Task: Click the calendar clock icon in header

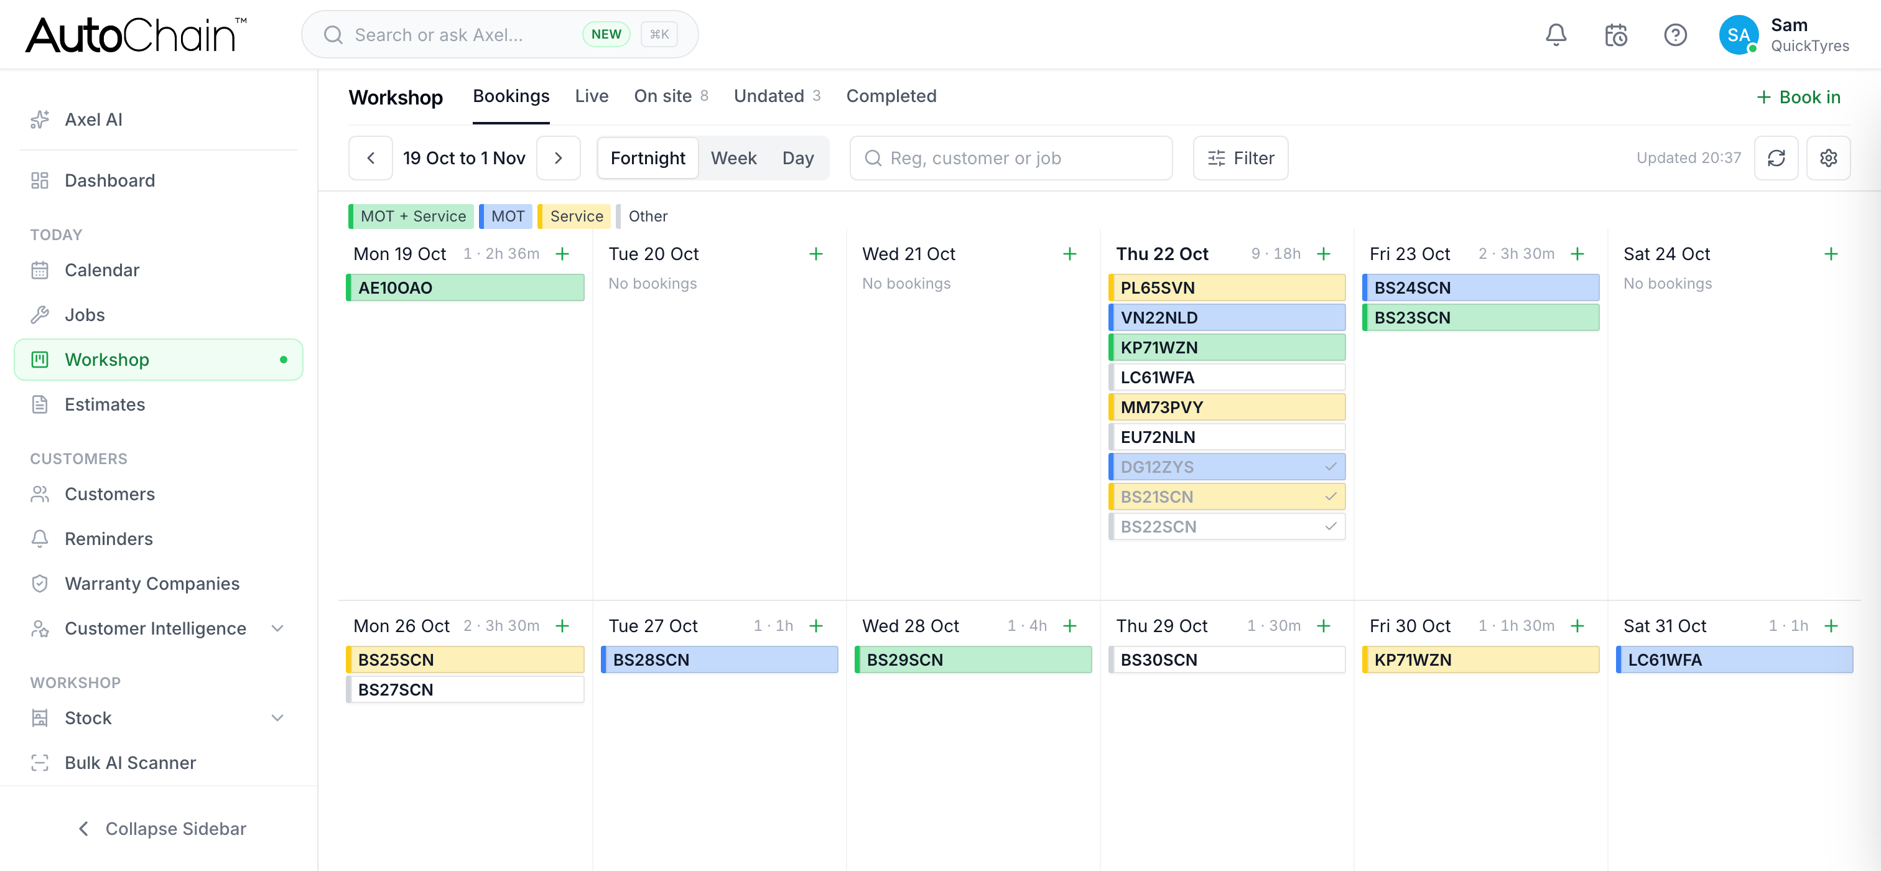Action: coord(1615,34)
